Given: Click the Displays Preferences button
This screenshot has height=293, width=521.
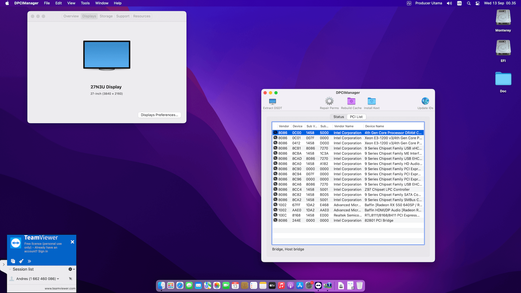Looking at the screenshot, I should click(160, 115).
